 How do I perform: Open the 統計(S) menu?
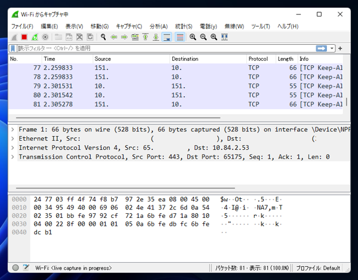pos(184,26)
